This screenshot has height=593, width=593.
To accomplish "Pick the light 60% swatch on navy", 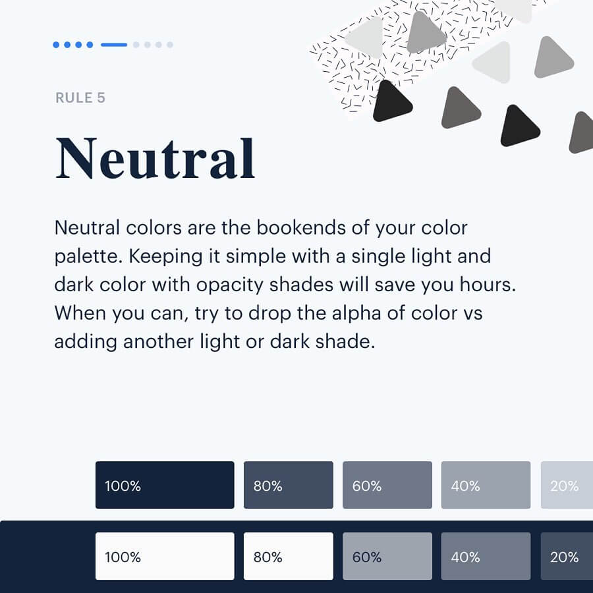I will 387,556.
